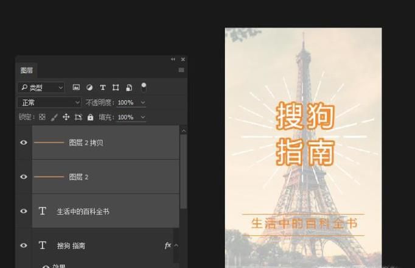Image resolution: width=415 pixels, height=268 pixels.
Task: Open the 类型 filter dropdown
Action: click(41, 87)
